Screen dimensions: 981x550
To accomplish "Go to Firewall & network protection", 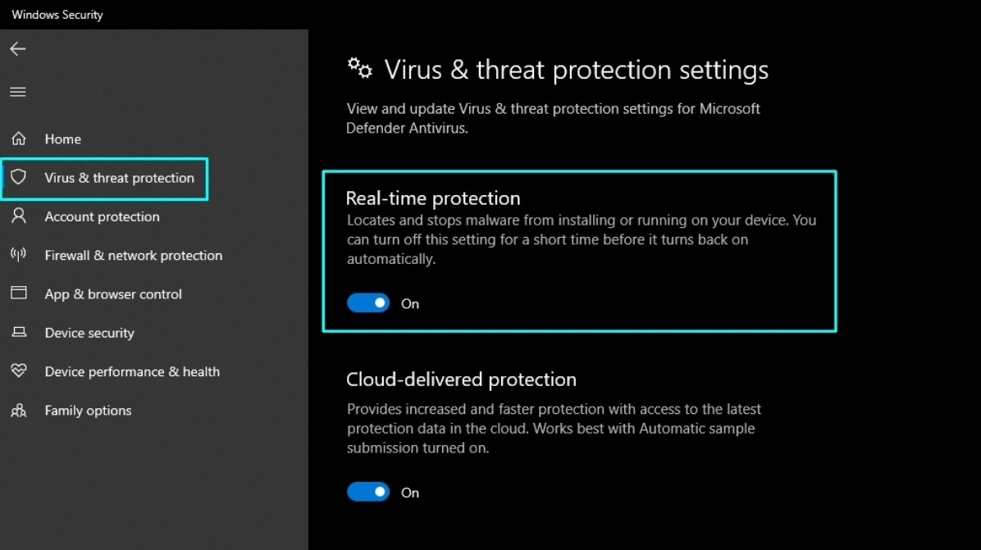I will point(133,255).
